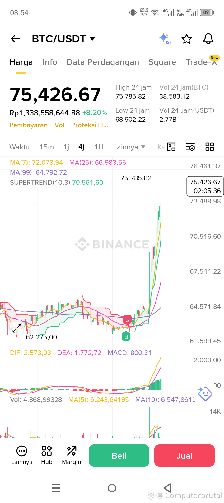Open the Hub icon
224x503 pixels.
pos(47,456)
